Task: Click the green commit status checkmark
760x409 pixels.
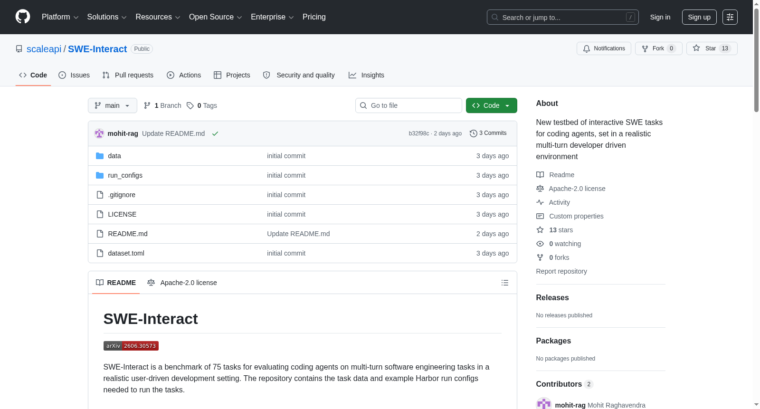Action: tap(215, 133)
